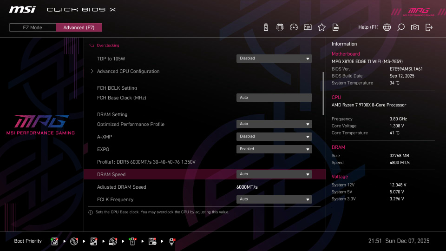Click the AMD Ryzen 7 9700X processor name
Image resolution: width=446 pixels, height=251 pixels.
tap(369, 105)
